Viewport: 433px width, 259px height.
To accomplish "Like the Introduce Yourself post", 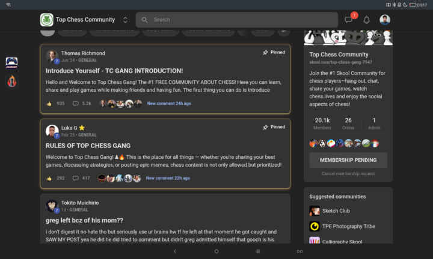I will coord(49,104).
